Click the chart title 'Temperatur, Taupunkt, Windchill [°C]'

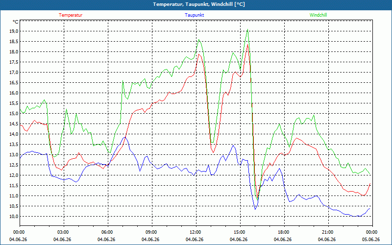pyautogui.click(x=199, y=4)
